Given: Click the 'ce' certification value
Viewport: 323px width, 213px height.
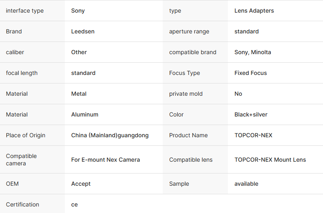Looking at the screenshot, I should pos(75,204).
